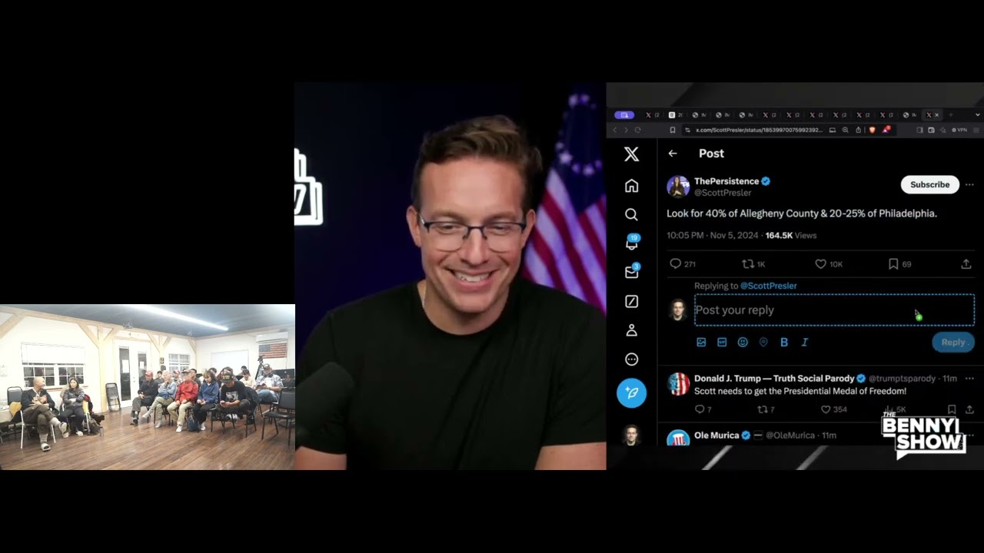Select the first X browser tab
This screenshot has width=984, height=553.
(x=652, y=115)
